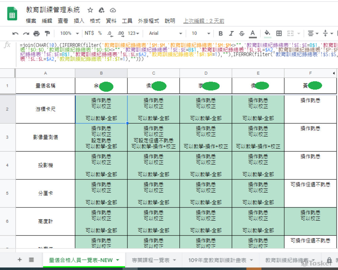This screenshot has height=270, width=338.
Task: Open the Arial font dropdown
Action: pos(165,33)
